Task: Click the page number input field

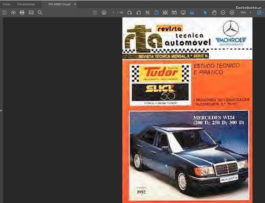Action: (113, 12)
